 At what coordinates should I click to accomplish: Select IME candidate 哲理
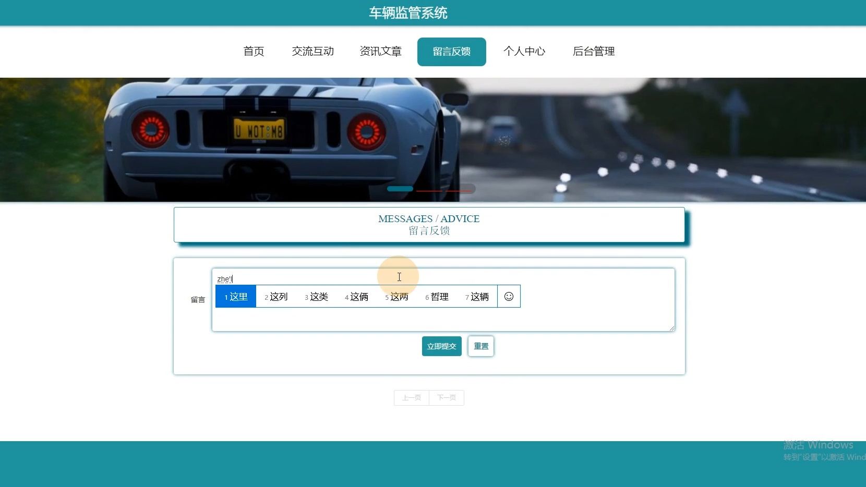437,296
